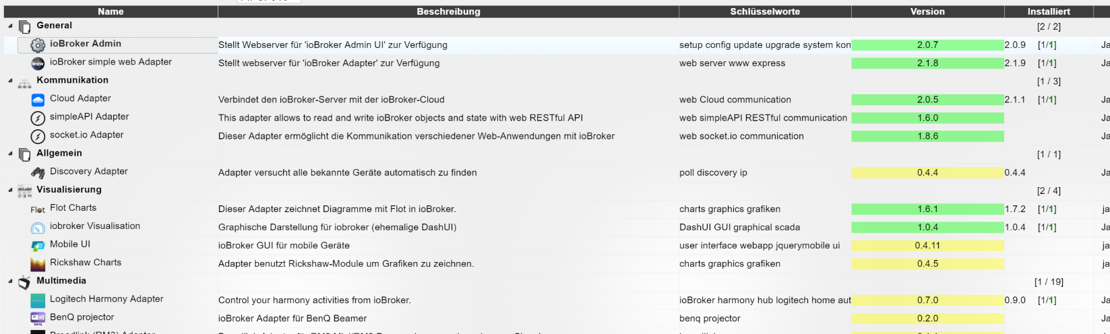Click the simpleAPI Adapter icon

tap(38, 118)
